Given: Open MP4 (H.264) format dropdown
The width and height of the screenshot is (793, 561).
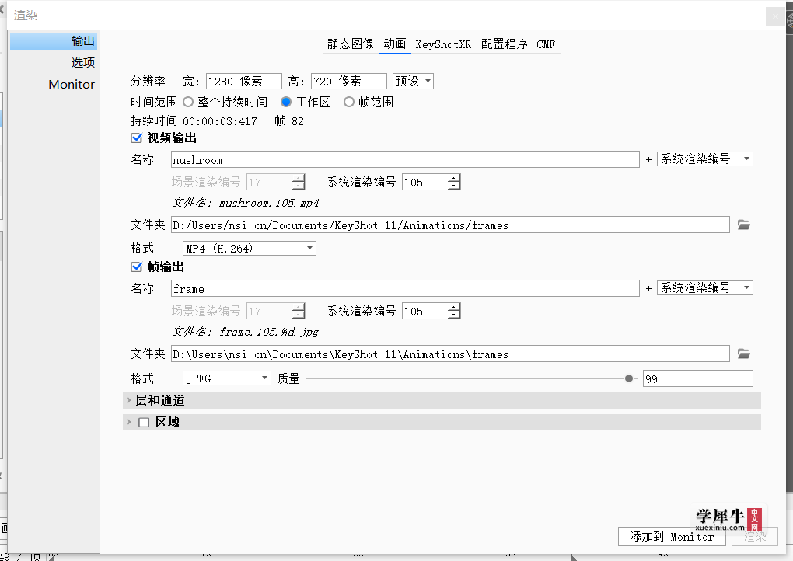Looking at the screenshot, I should point(250,248).
